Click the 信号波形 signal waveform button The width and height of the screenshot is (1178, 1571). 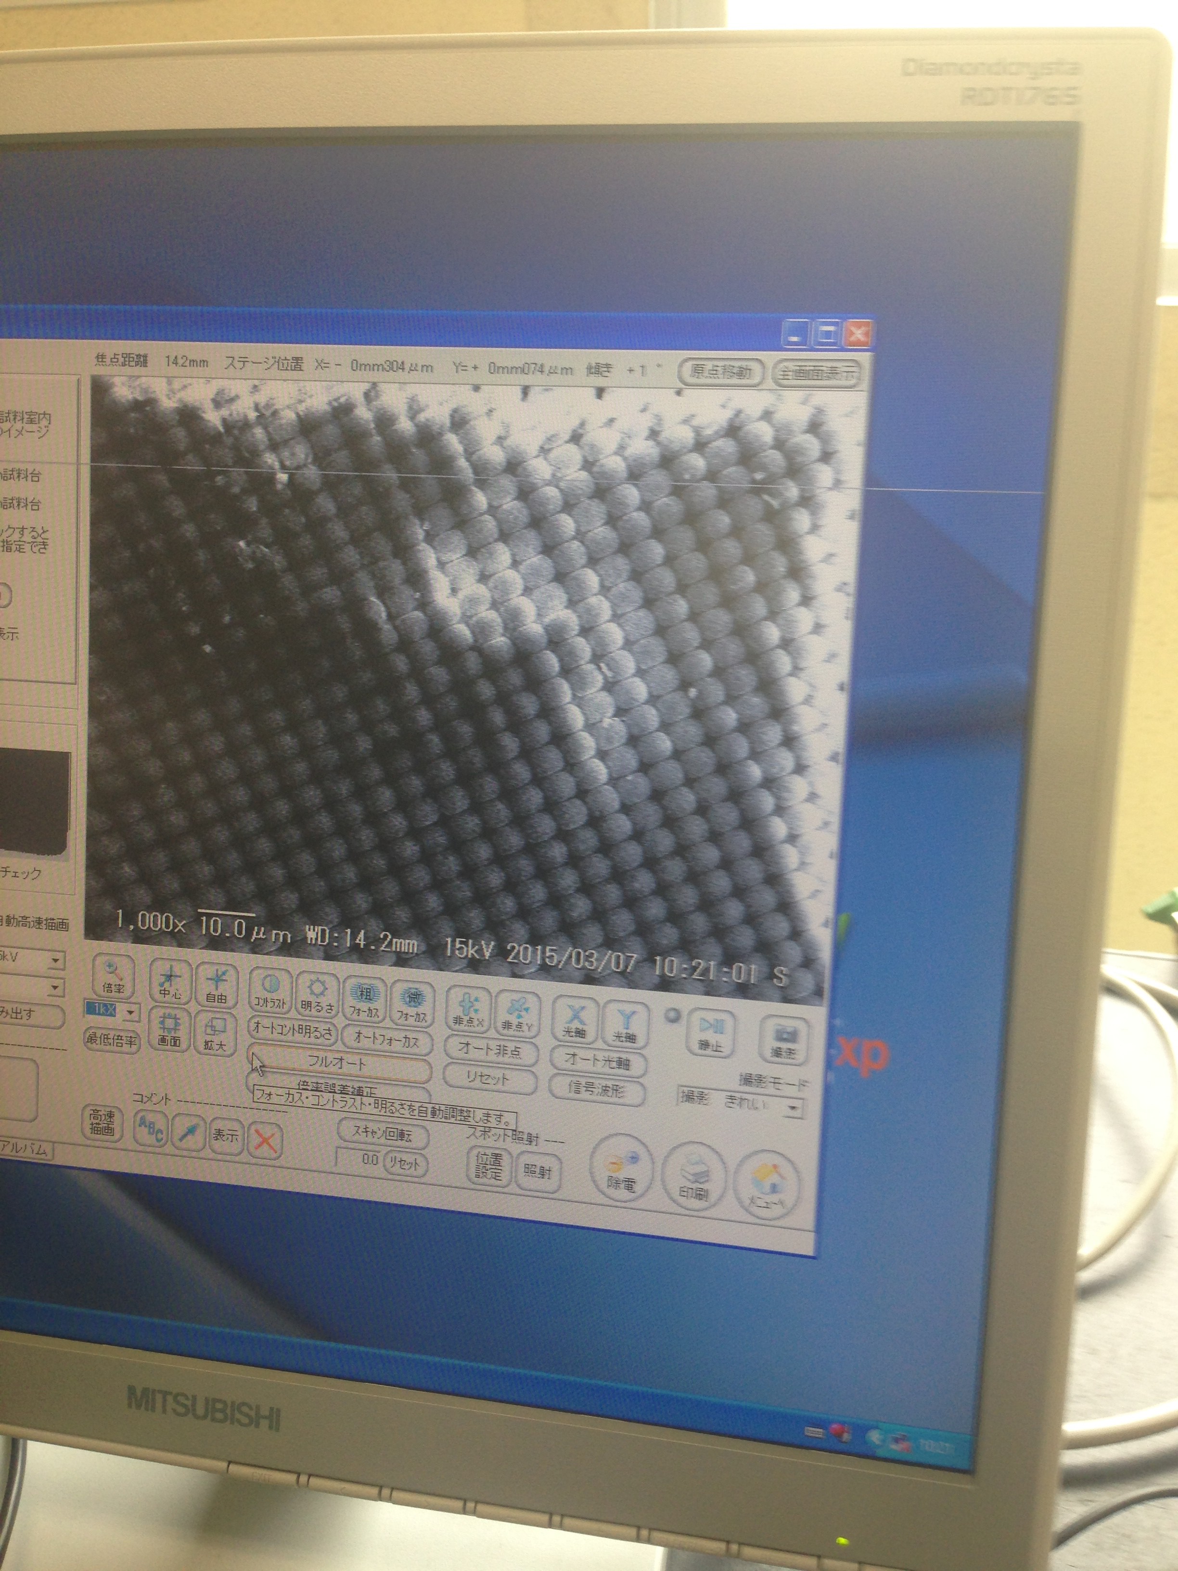point(597,1090)
